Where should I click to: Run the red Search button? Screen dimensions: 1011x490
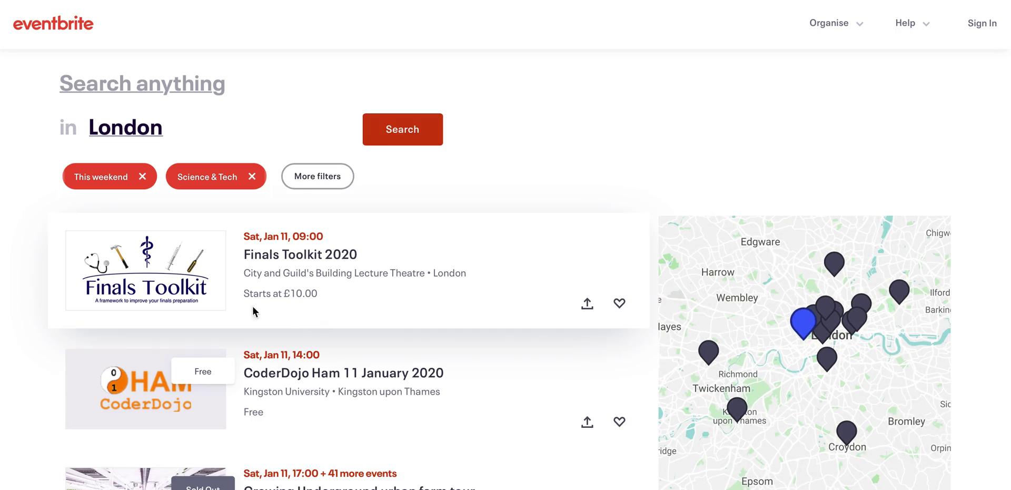402,129
